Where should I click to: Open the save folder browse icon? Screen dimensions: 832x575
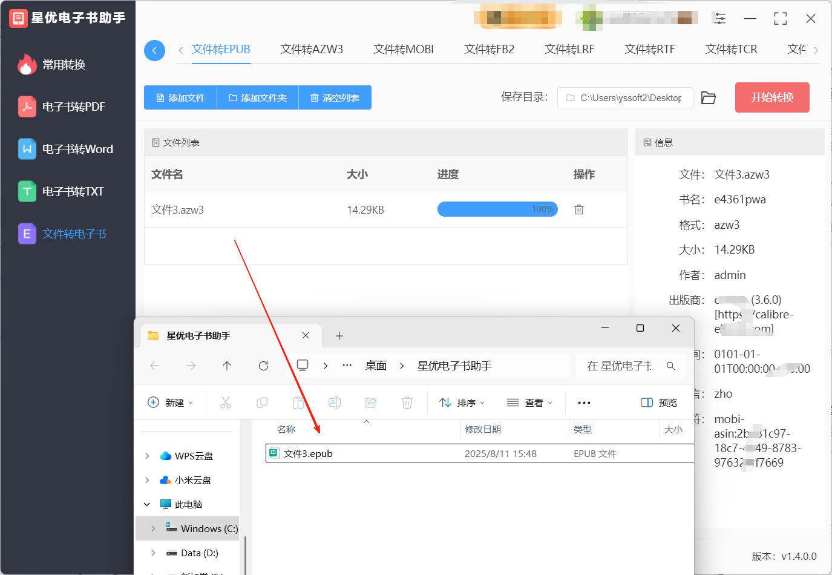(709, 97)
